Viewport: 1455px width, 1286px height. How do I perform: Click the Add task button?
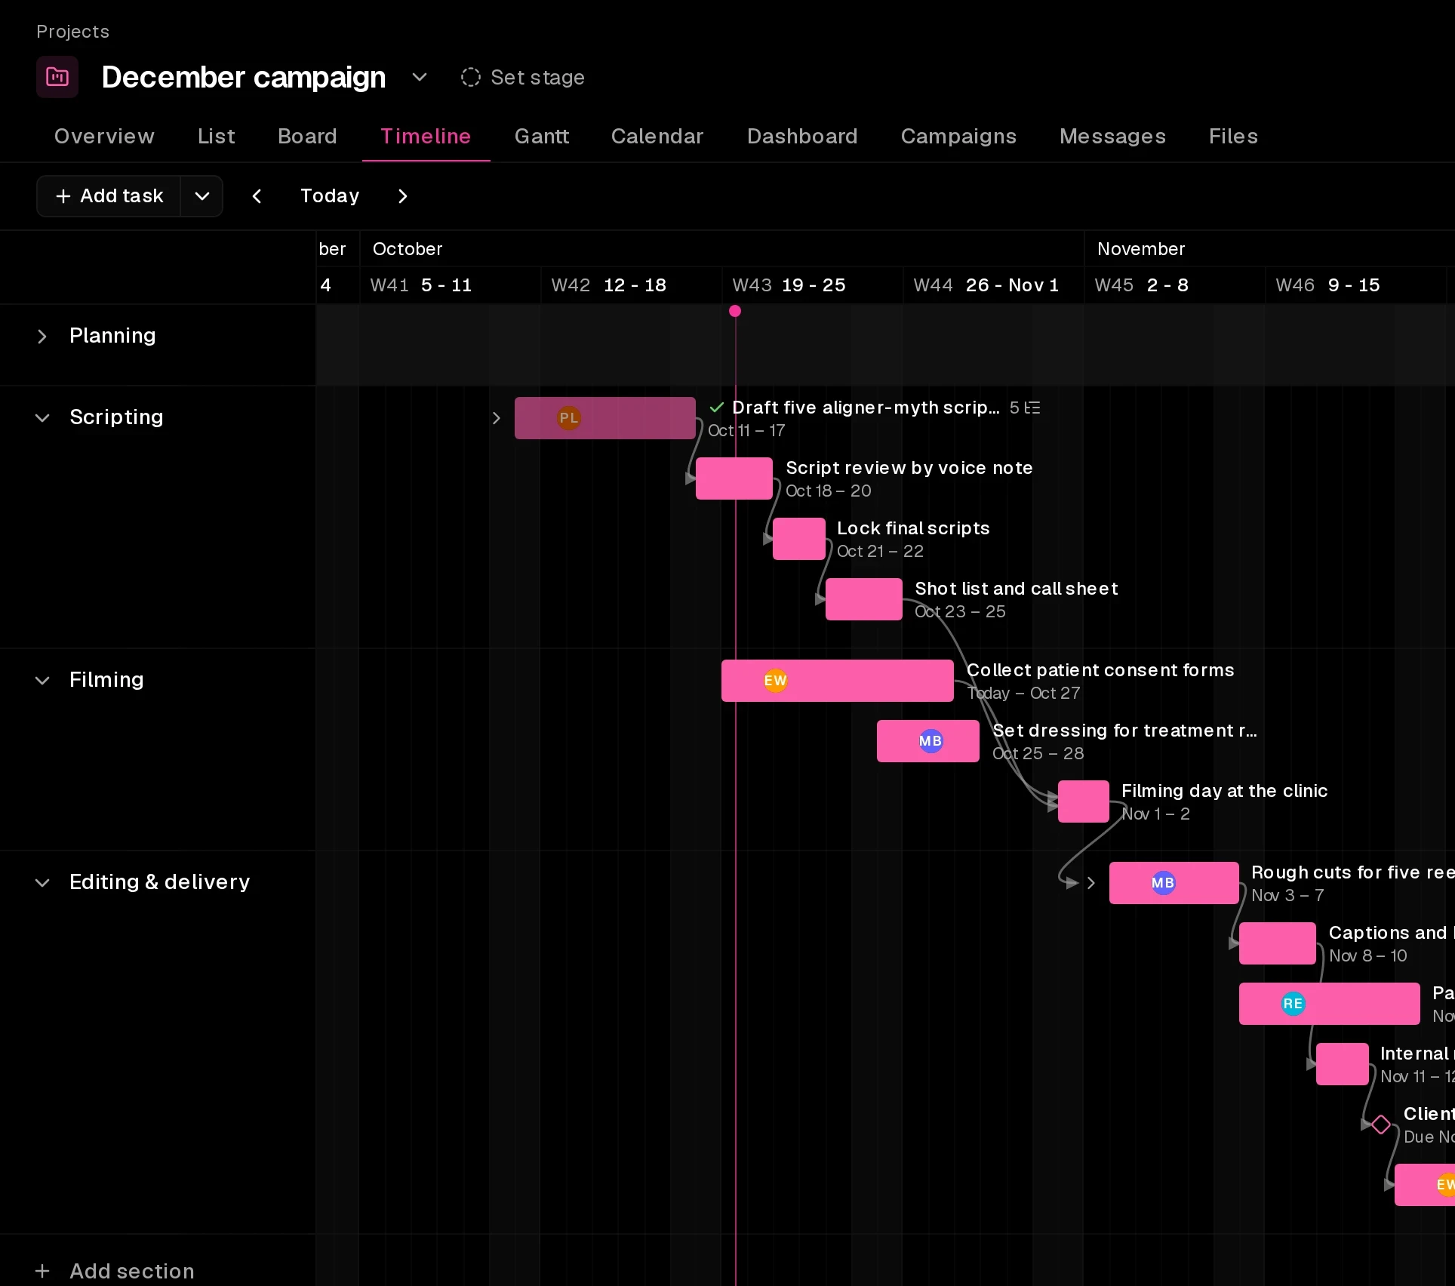pyautogui.click(x=109, y=196)
